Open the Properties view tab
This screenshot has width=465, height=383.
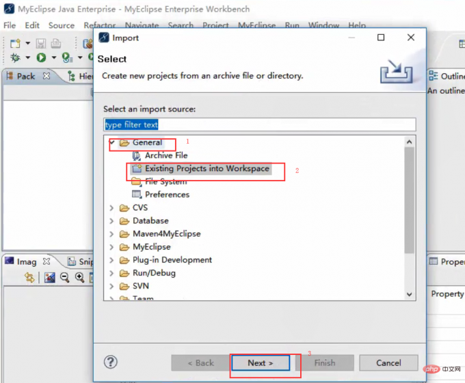pos(447,262)
